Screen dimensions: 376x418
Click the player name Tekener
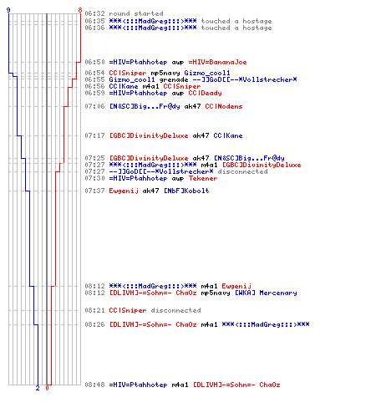point(203,178)
